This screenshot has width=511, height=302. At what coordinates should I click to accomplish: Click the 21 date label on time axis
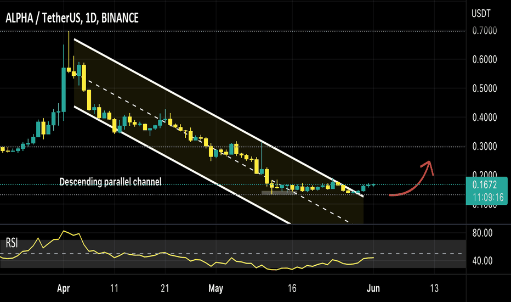[x=165, y=289]
